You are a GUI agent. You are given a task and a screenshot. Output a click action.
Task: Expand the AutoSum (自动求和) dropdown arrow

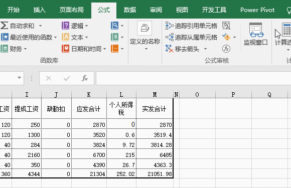pos(40,26)
